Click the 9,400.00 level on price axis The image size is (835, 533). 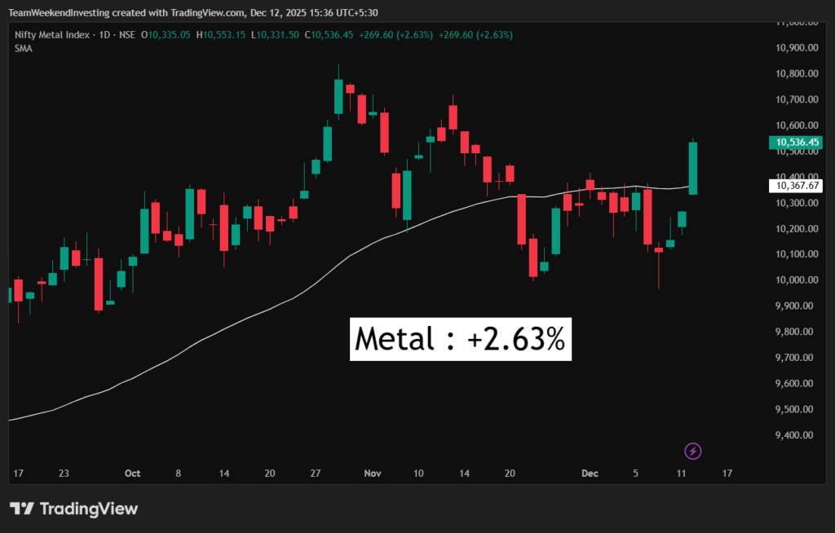(x=795, y=435)
